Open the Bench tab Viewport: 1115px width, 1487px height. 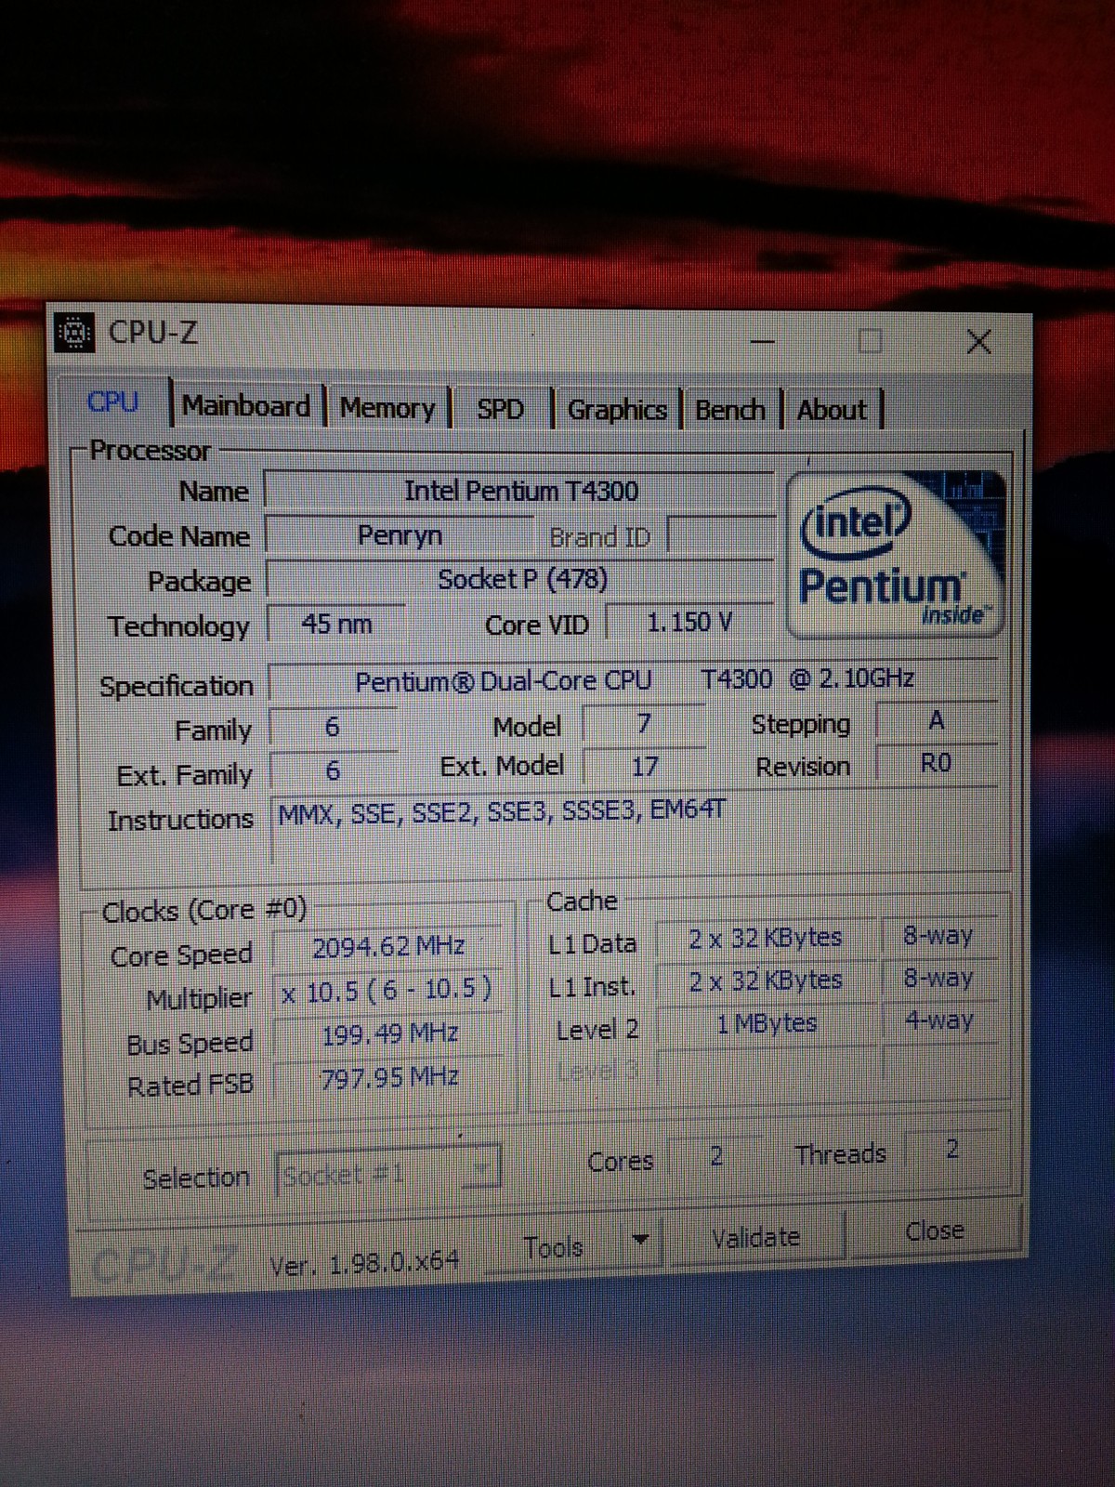730,410
